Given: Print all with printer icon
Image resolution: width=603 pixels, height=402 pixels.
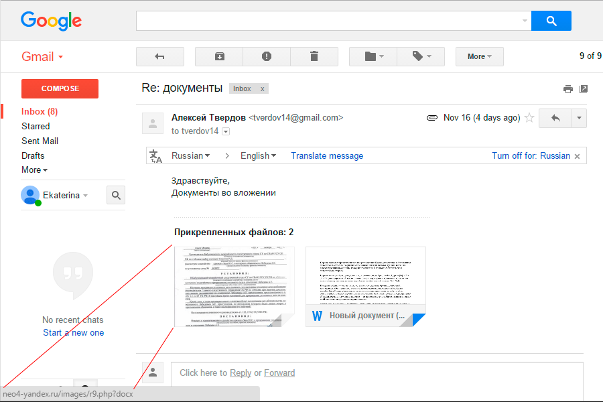Looking at the screenshot, I should click(568, 89).
